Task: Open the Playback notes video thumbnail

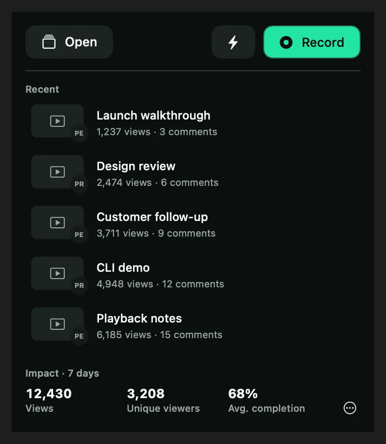Action: pos(58,324)
